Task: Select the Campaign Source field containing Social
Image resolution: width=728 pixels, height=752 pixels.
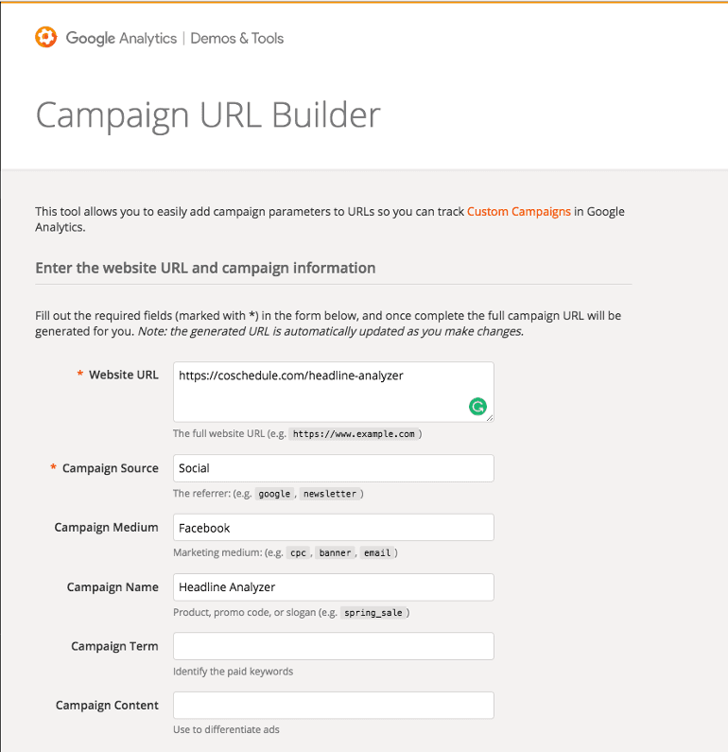Action: 333,468
